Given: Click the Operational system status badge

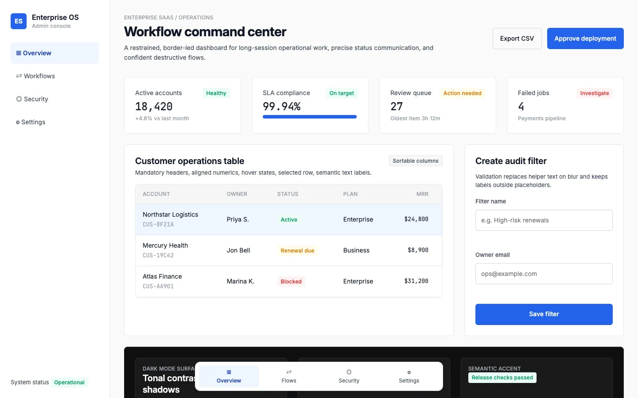Looking at the screenshot, I should [69, 383].
